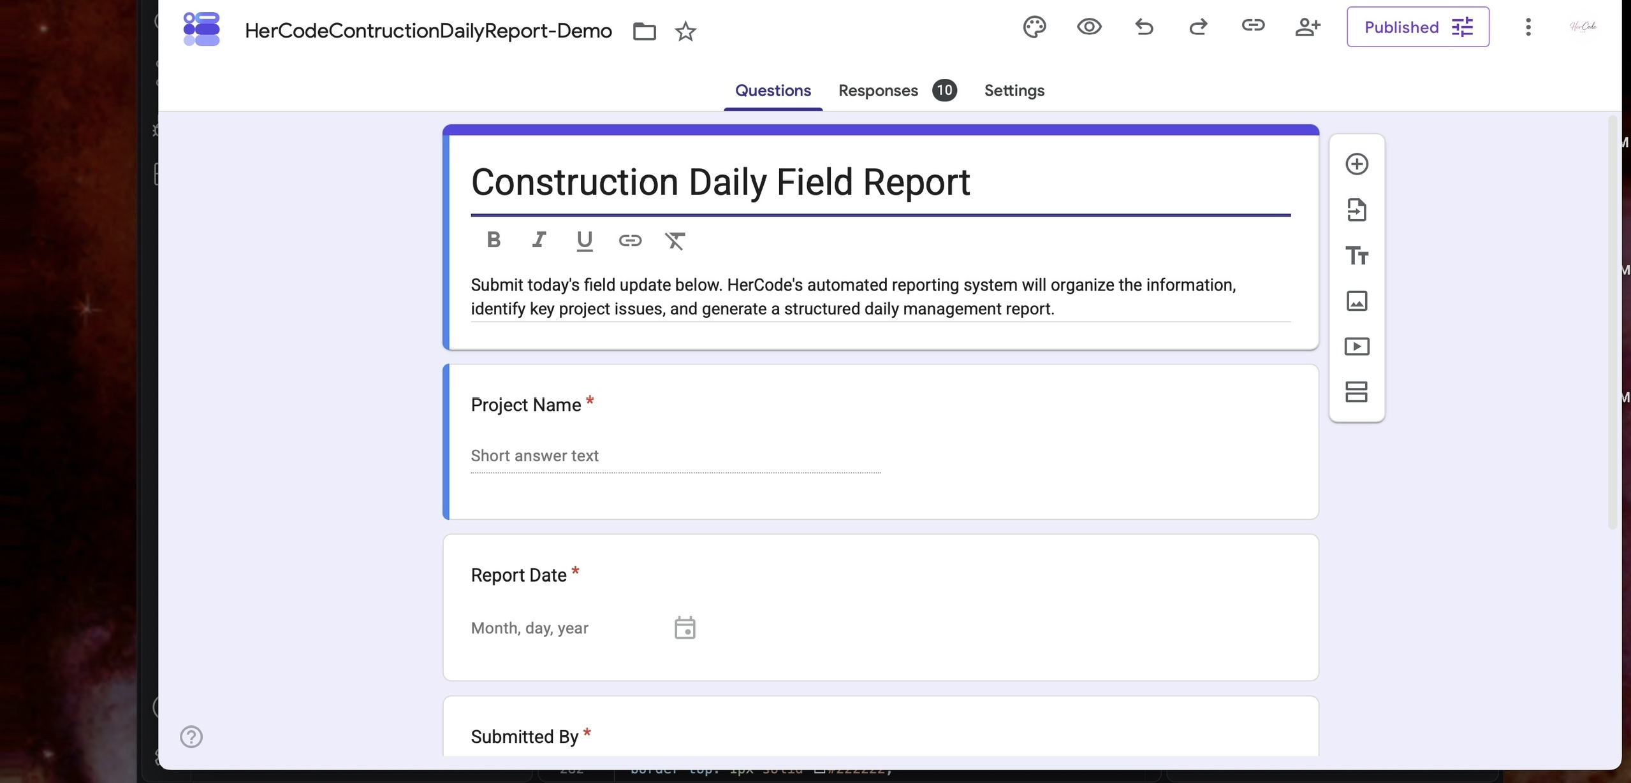Click the Month, day, year field
1631x783 pixels.
coord(529,628)
